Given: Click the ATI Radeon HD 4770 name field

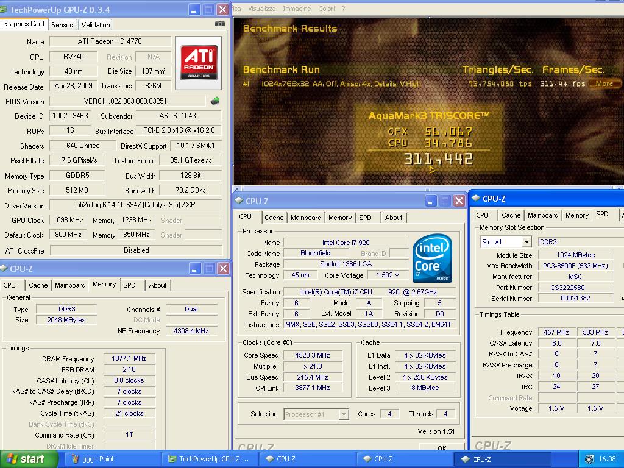Looking at the screenshot, I should 110,41.
